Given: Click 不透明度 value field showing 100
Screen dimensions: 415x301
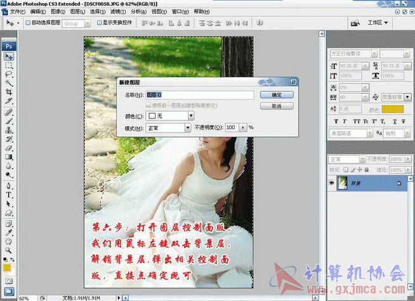Looking at the screenshot, I should pyautogui.click(x=232, y=127).
